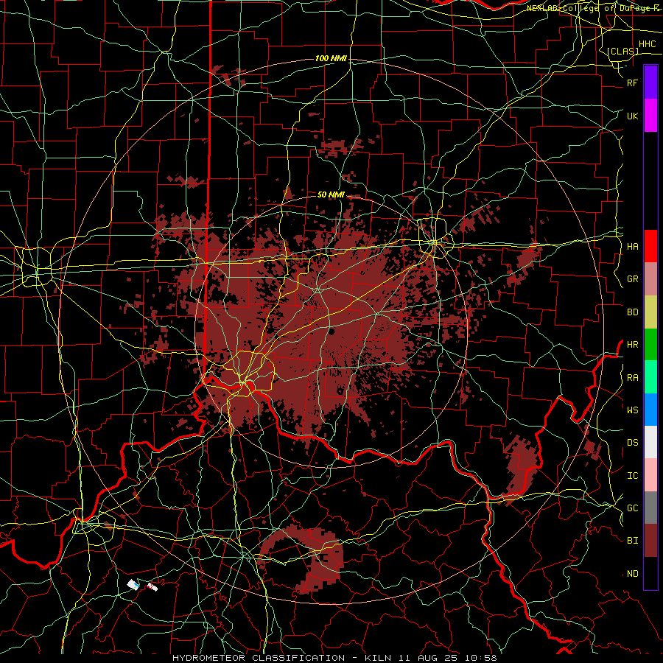Click the HHC product label
The width and height of the screenshot is (663, 663).
click(x=647, y=44)
